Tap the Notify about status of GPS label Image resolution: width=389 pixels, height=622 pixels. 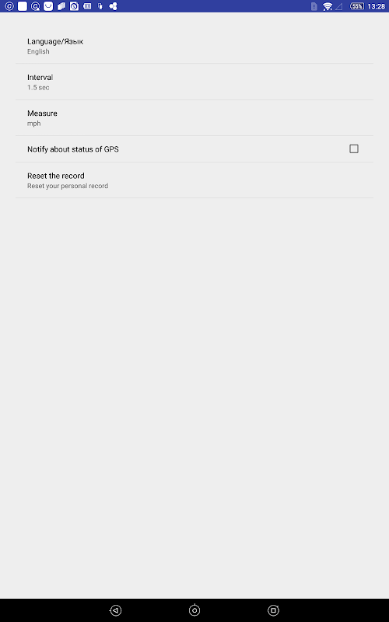pyautogui.click(x=73, y=149)
